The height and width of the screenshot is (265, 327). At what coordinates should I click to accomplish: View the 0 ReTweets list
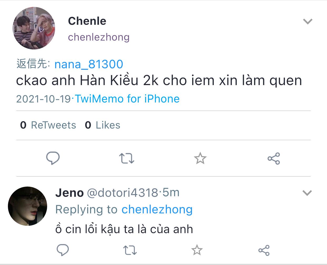(x=48, y=125)
